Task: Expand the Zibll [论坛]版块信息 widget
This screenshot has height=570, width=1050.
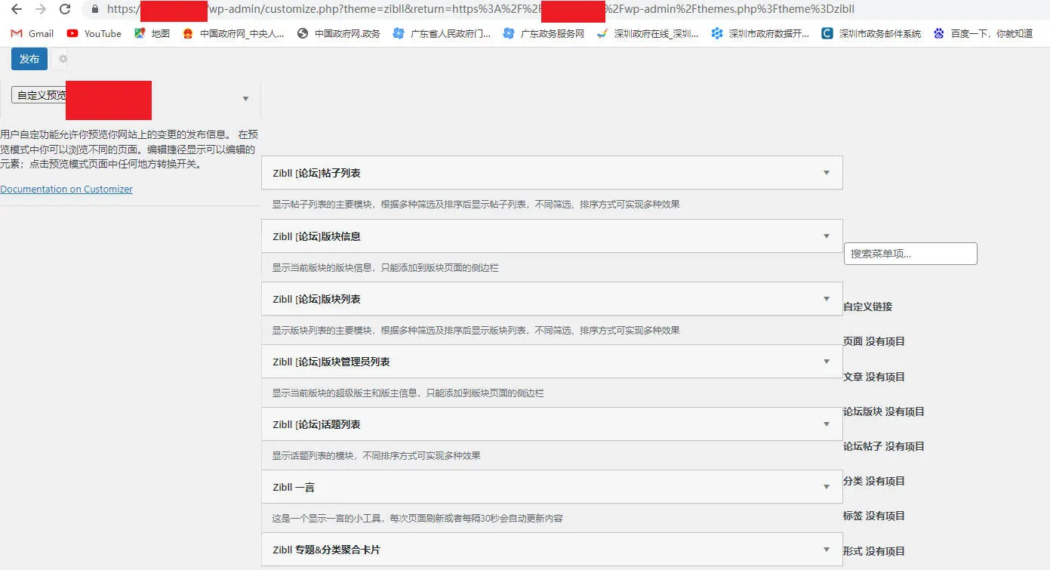Action: click(x=552, y=236)
